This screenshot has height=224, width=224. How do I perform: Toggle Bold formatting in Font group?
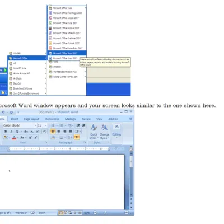click(x=6, y=132)
